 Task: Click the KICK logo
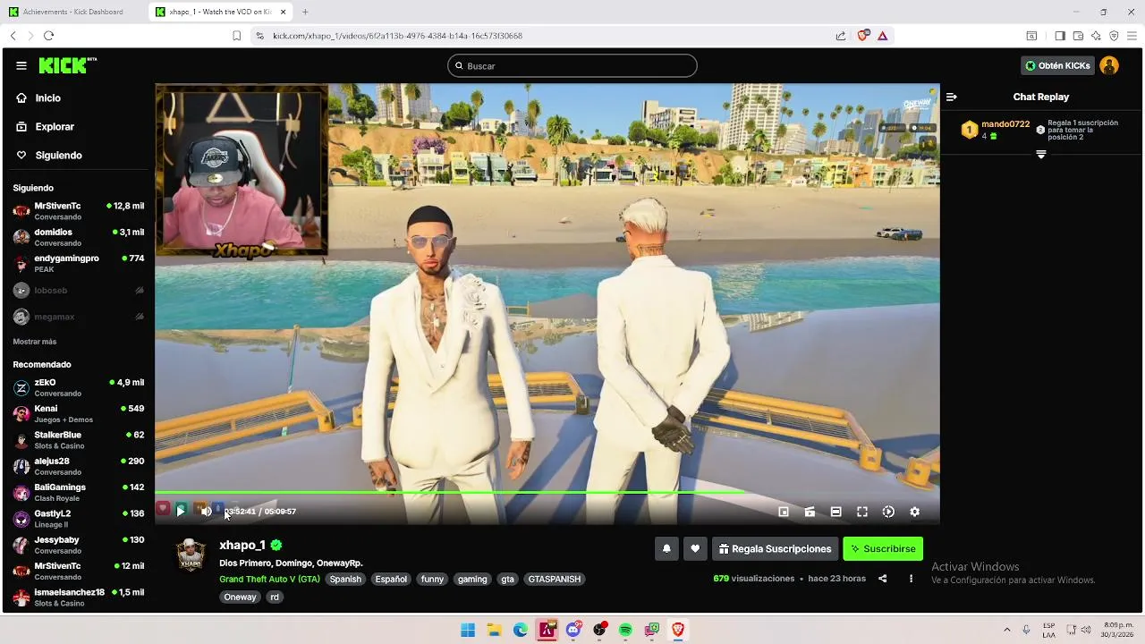(x=67, y=65)
